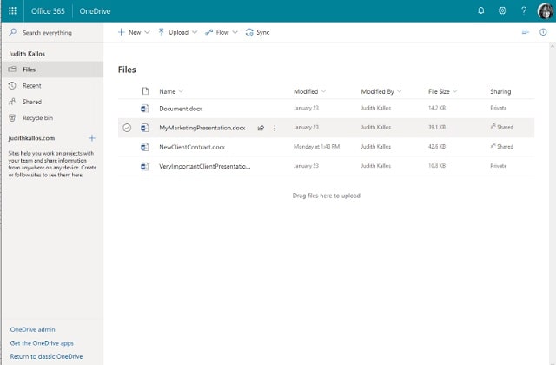The image size is (556, 365).
Task: Open the OneDrive admin link
Action: 33,329
